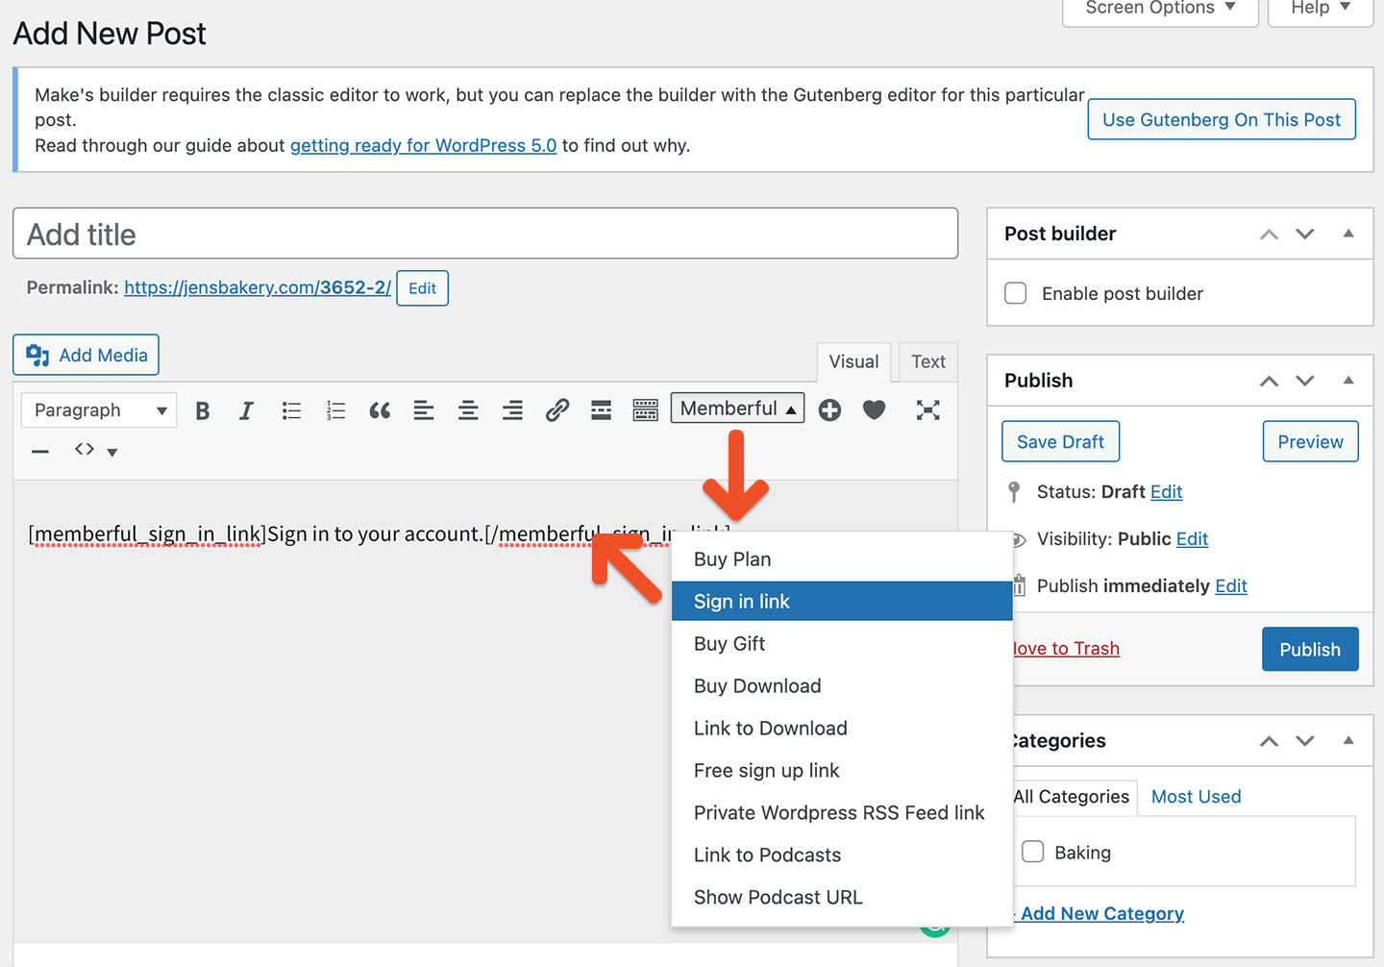Click the heart icon in toolbar
Viewport: 1384px width, 967px height.
pos(874,410)
